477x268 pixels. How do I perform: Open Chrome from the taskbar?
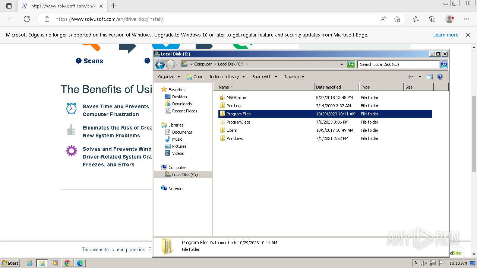67,263
